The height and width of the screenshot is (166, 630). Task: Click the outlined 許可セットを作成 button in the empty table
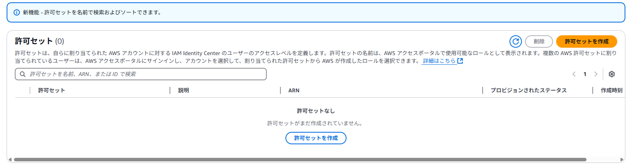click(316, 138)
